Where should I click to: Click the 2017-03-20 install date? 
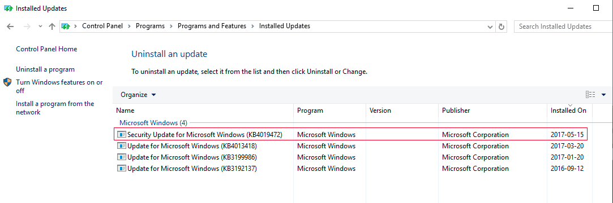tap(567, 146)
